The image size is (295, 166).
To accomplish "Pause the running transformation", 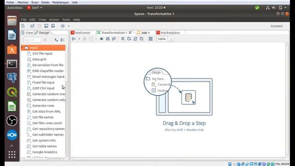I will [85, 39].
